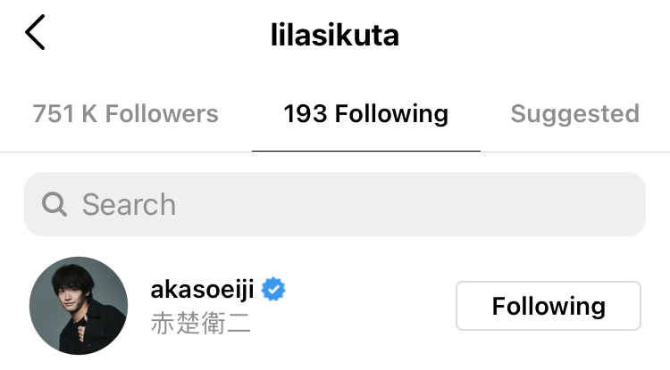This screenshot has width=670, height=370.
Task: Tap the Following button in akasoeiji's row
Action: 549,306
